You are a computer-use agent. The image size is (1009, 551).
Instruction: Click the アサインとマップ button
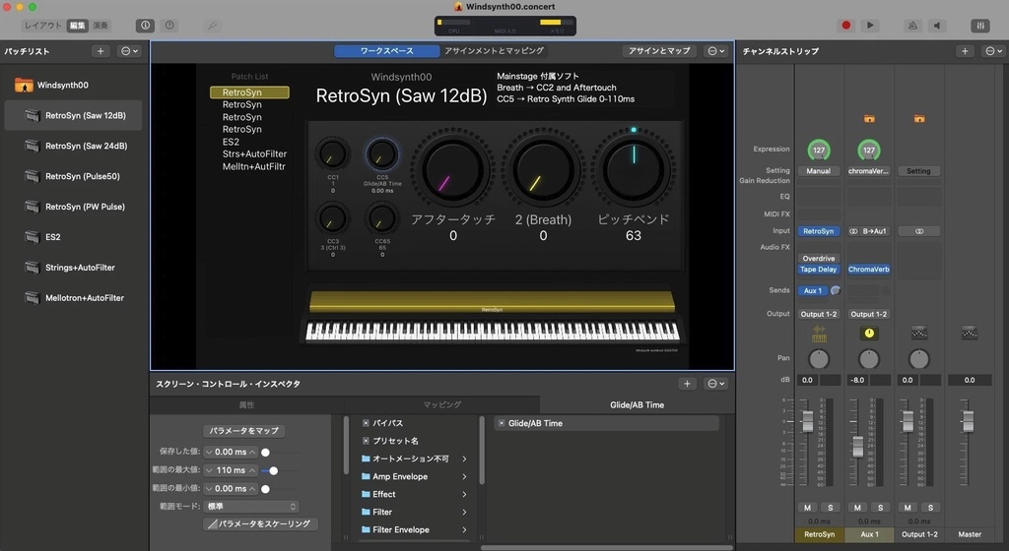coord(659,51)
